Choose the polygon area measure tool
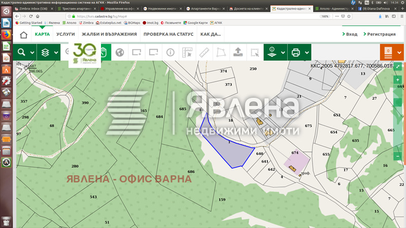This screenshot has width=406, height=228. [221, 53]
